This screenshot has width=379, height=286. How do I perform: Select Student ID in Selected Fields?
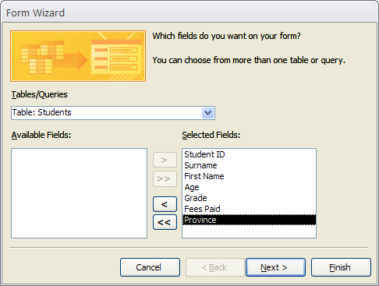[249, 154]
